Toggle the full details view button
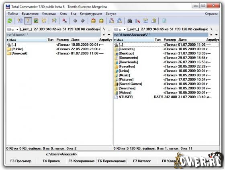Viewport: 225px width, 170px height. 28,21
